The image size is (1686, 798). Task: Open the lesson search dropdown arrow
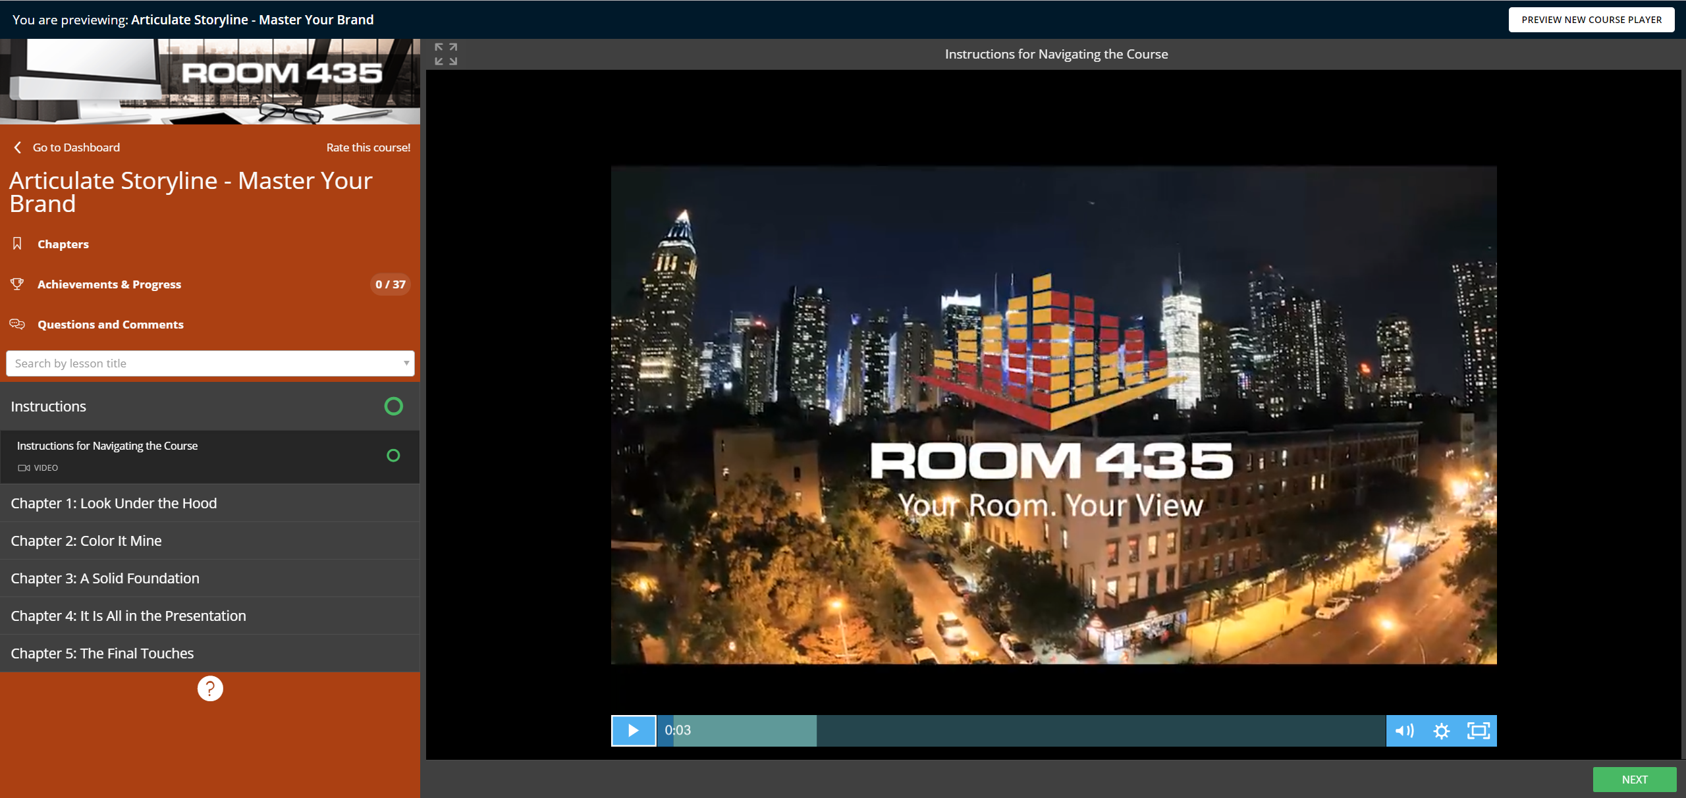click(406, 363)
